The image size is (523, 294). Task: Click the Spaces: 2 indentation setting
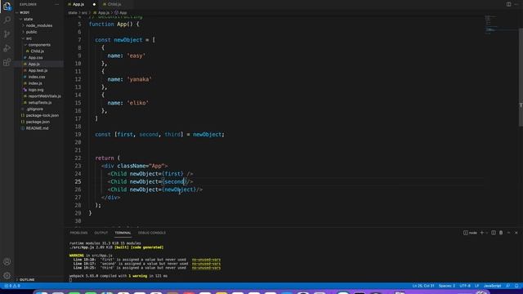(x=447, y=286)
